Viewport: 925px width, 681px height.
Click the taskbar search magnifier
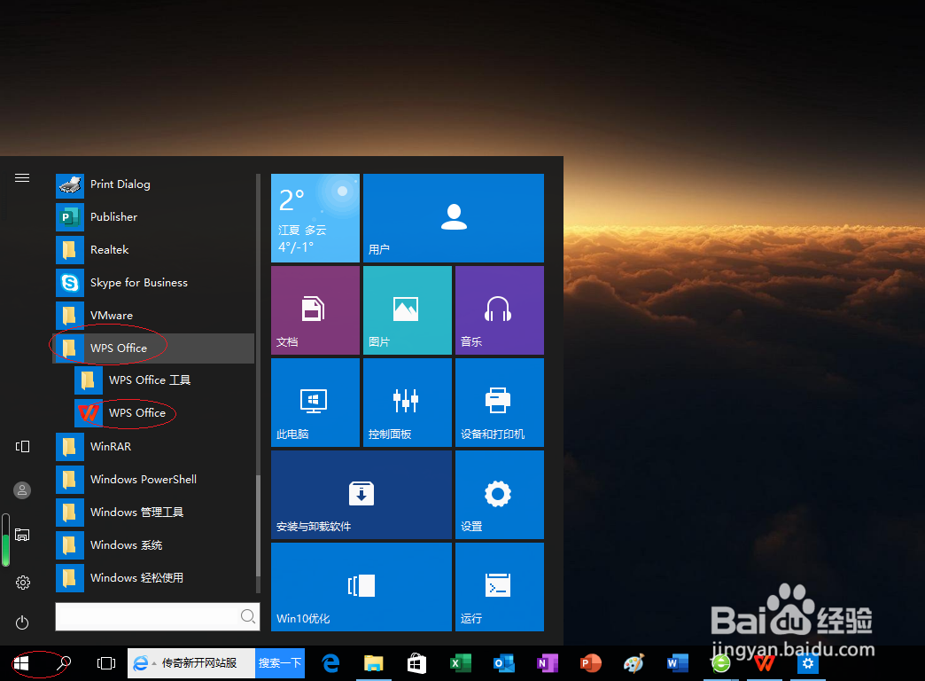pos(63,663)
